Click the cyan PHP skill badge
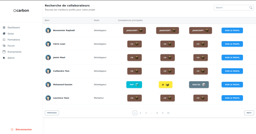This screenshot has height=134, width=256. click(134, 85)
